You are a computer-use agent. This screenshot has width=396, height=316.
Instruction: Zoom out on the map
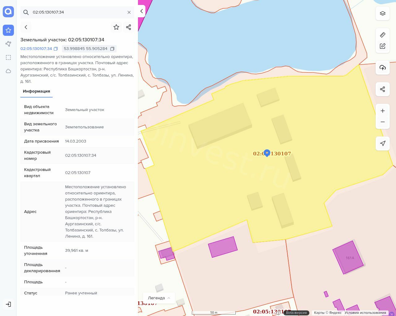tap(383, 122)
